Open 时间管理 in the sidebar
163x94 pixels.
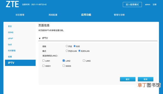pyautogui.click(x=12, y=51)
